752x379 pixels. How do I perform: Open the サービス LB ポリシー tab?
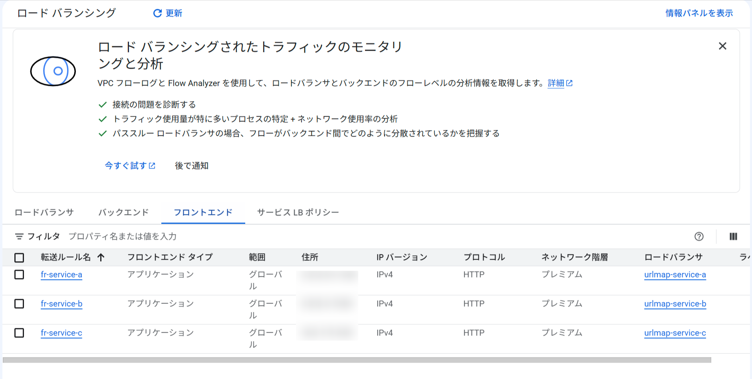pyautogui.click(x=298, y=212)
